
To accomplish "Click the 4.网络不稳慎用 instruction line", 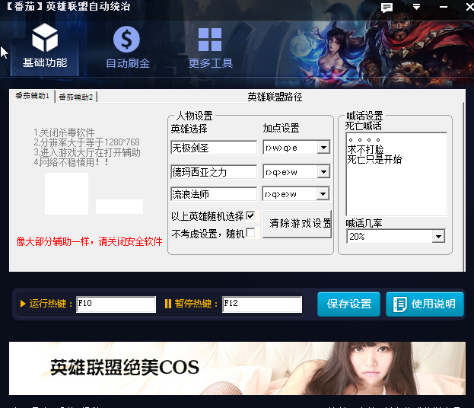I will point(71,162).
